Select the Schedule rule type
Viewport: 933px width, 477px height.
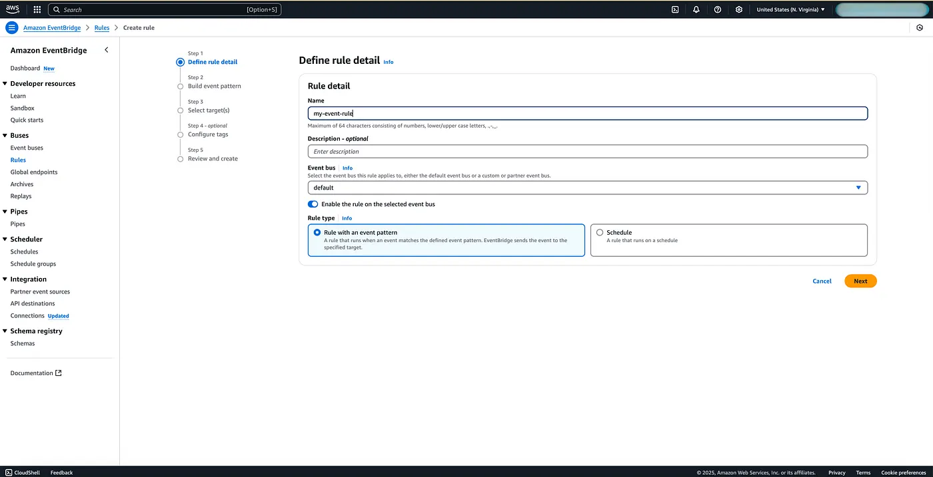point(728,239)
